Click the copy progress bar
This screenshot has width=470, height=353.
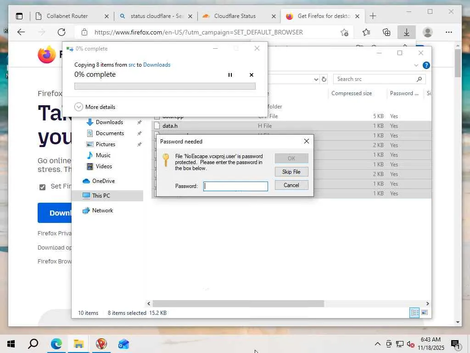[x=165, y=86]
